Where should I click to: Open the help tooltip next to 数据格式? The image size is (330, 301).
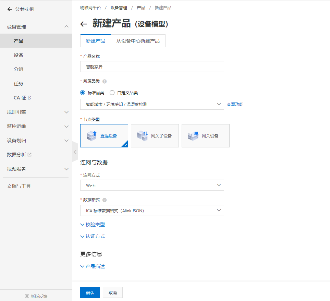[104, 199]
